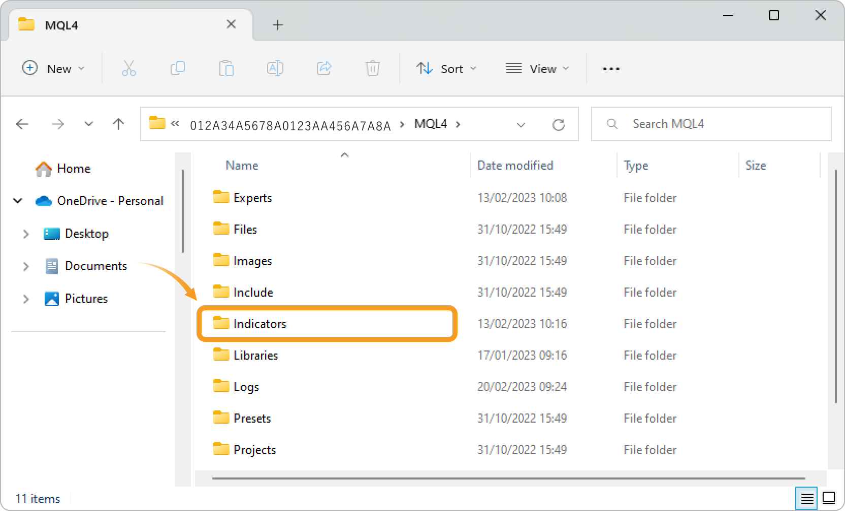Viewport: 845px width, 511px height.
Task: Expand address bar history dropdown
Action: 521,125
